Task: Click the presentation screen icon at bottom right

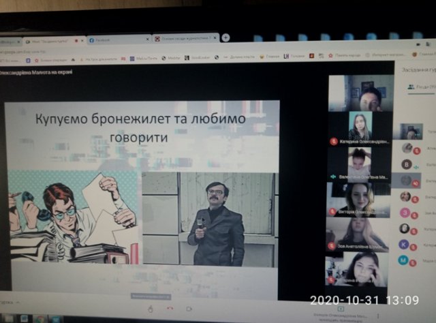Action: [x=341, y=309]
